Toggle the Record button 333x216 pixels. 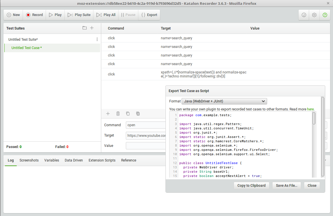point(34,15)
